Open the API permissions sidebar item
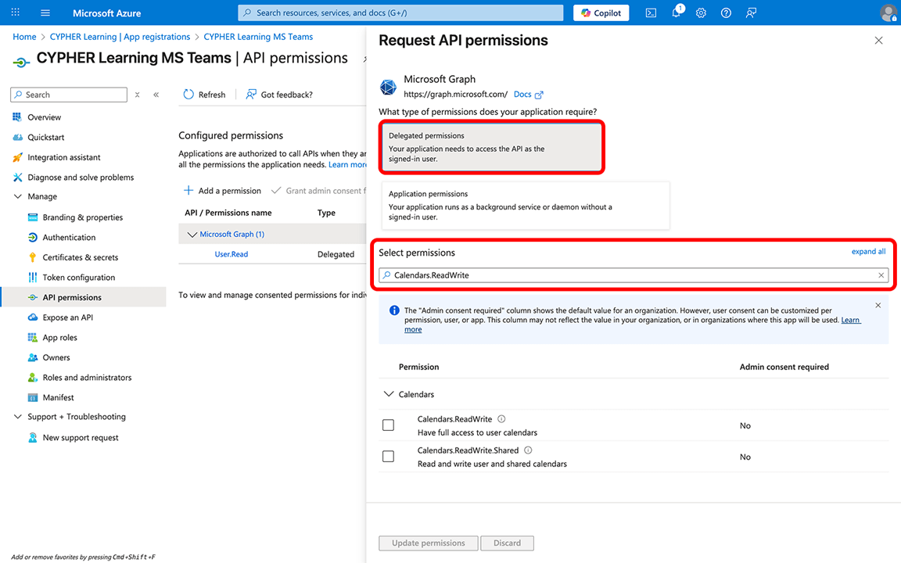 pyautogui.click(x=84, y=297)
